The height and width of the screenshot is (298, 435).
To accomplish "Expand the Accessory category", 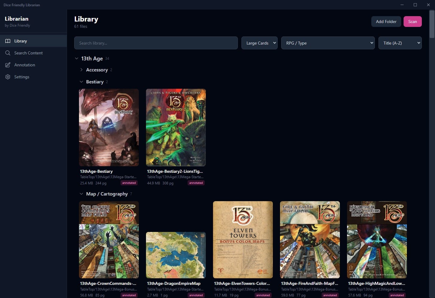I will [81, 70].
